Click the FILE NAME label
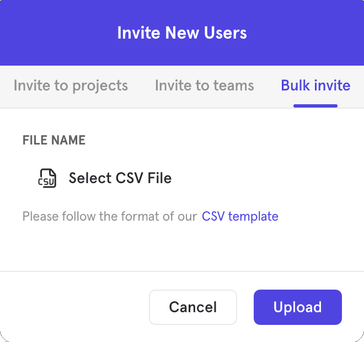This screenshot has height=342, width=364. (x=54, y=140)
